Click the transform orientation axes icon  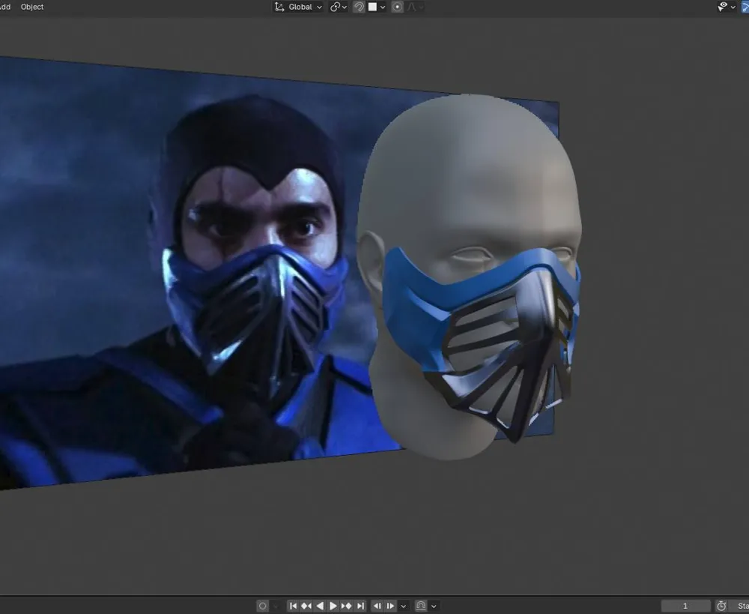pyautogui.click(x=279, y=7)
